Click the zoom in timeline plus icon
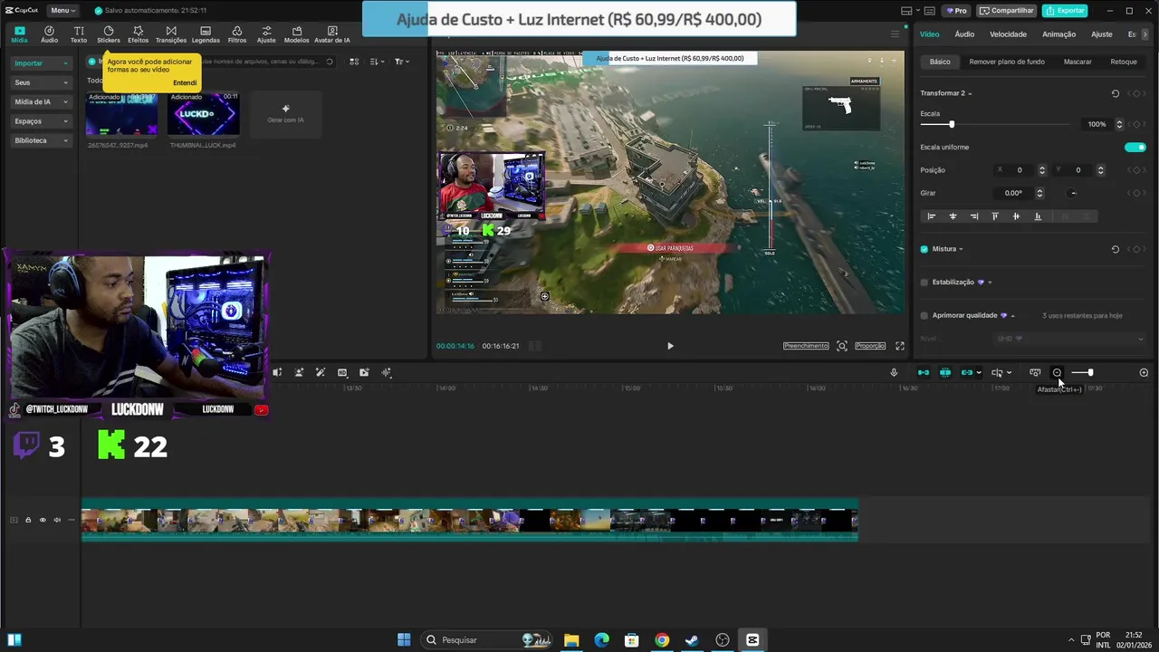The width and height of the screenshot is (1159, 652). [x=1144, y=372]
